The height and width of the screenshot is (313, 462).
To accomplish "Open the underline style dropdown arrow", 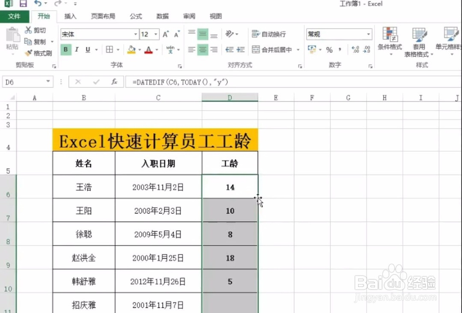I will (97, 50).
